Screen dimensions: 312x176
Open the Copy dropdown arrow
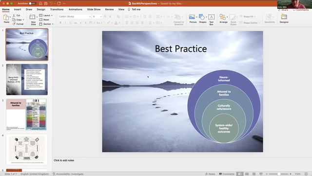pos(23,20)
